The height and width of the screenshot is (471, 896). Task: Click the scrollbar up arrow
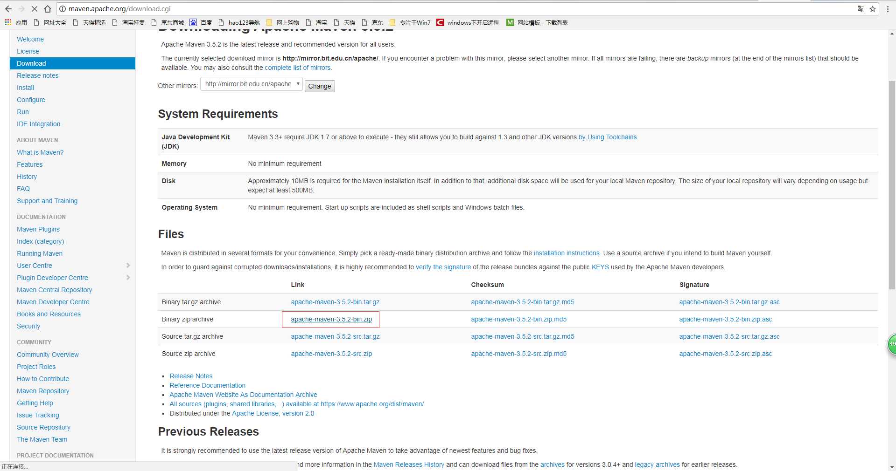coord(892,34)
